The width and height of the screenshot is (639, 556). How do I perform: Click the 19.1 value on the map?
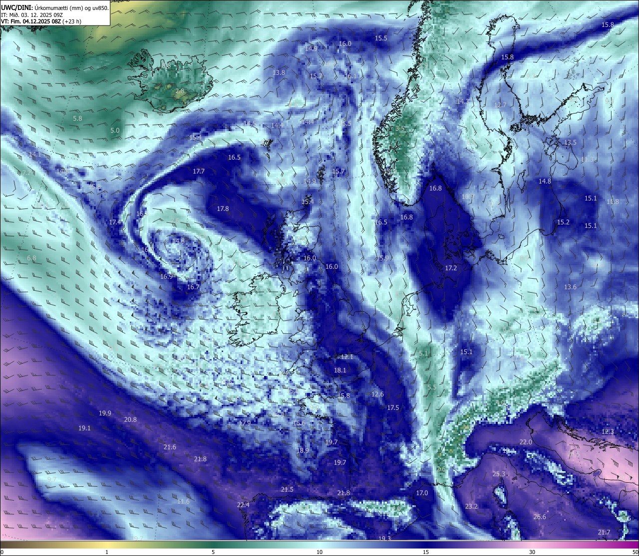click(84, 428)
